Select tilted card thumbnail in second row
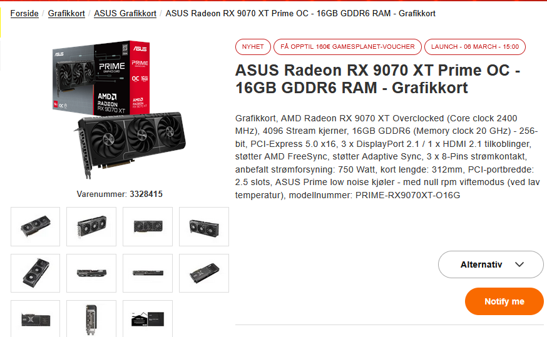This screenshot has height=337, width=547. coord(35,273)
